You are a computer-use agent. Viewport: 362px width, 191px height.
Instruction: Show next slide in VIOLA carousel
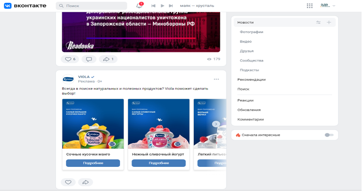click(216, 124)
